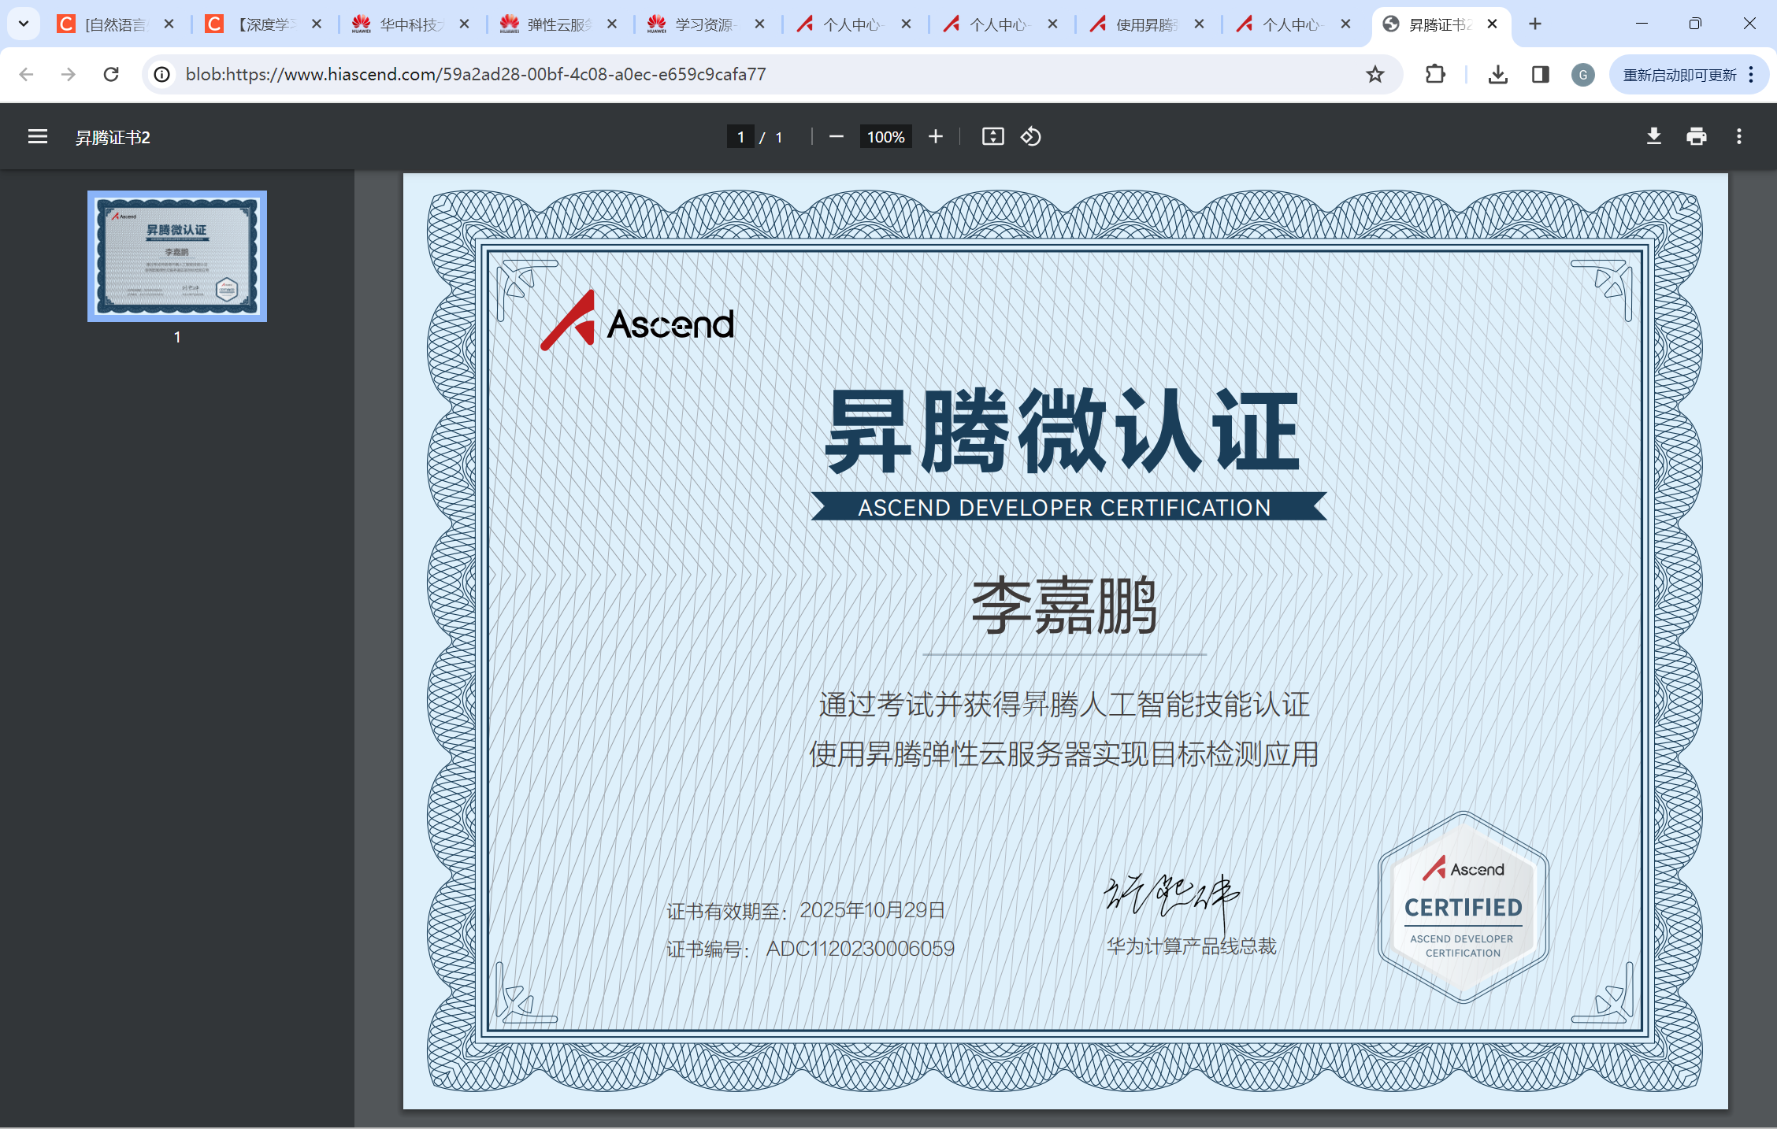1777x1129 pixels.
Task: Click the page number input field
Action: click(x=740, y=137)
